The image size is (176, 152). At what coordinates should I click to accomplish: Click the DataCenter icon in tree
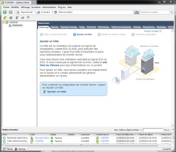[x=10, y=25]
